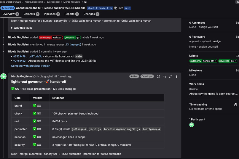Viewport: 239px width, 159px height.
Task: Click the Developer badge on the comment
Action: click(x=147, y=76)
